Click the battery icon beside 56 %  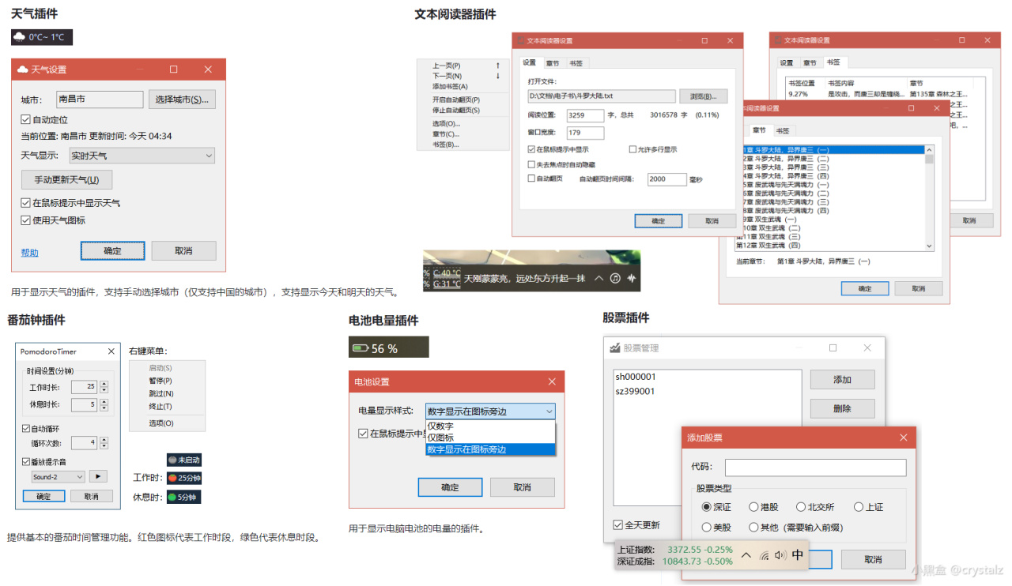coord(361,348)
